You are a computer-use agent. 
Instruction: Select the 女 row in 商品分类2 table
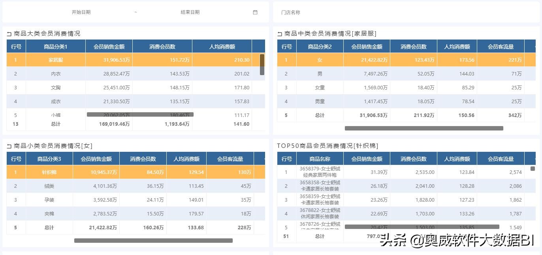[x=319, y=60]
